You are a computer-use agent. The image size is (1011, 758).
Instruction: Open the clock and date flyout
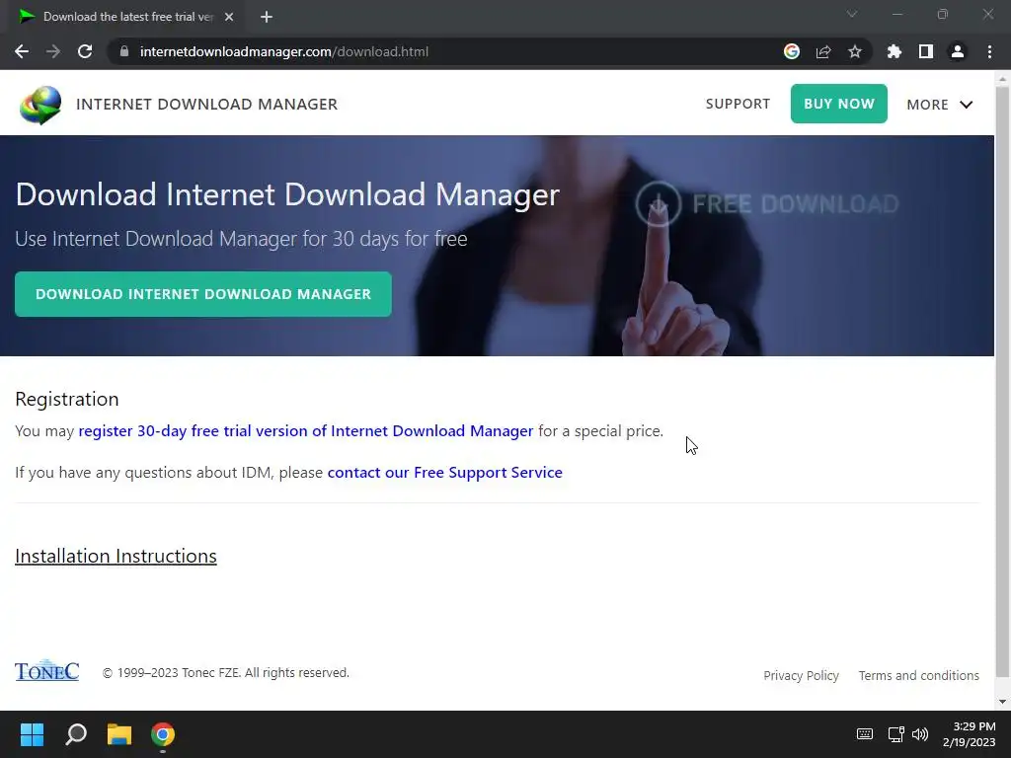click(970, 734)
